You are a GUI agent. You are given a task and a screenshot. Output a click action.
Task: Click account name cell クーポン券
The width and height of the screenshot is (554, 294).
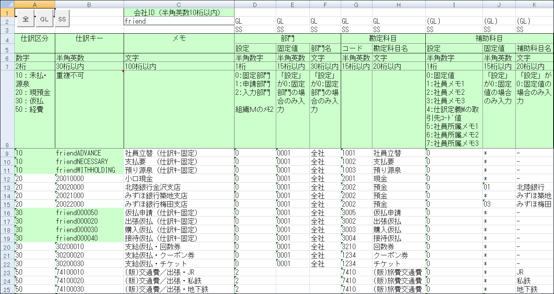coord(399,255)
